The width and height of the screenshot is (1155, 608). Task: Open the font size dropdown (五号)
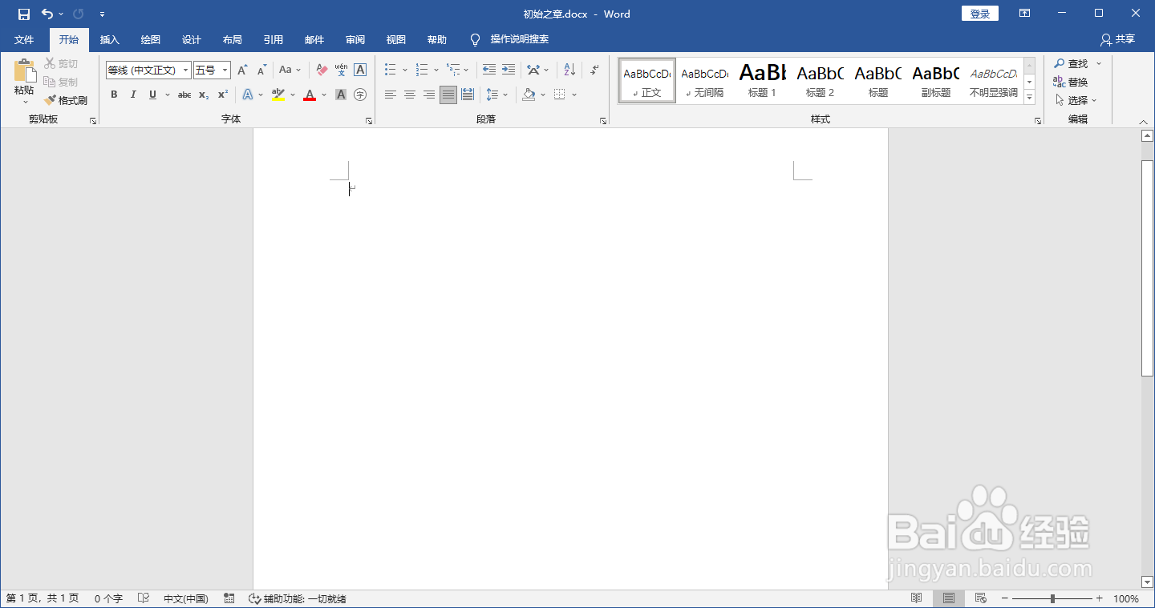(x=225, y=70)
